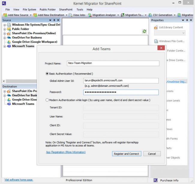
Task: Select Google Drive (Google Workspace) in Source tree
Action: tap(34, 42)
